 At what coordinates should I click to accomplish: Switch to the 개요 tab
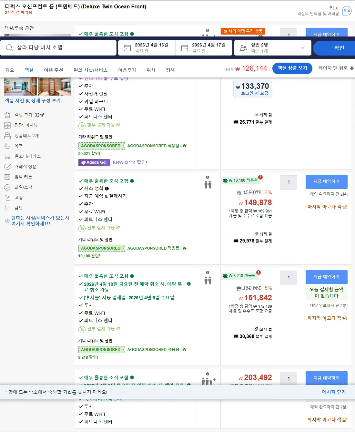point(10,70)
